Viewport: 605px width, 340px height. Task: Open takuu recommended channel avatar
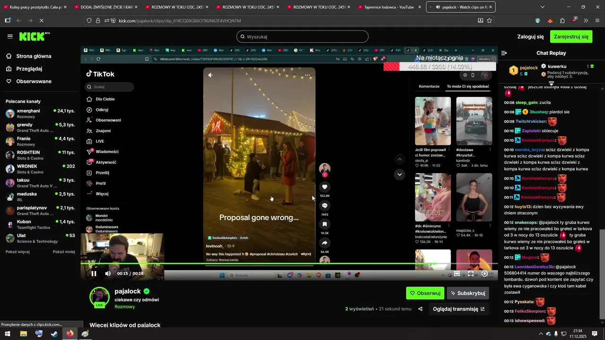10,183
